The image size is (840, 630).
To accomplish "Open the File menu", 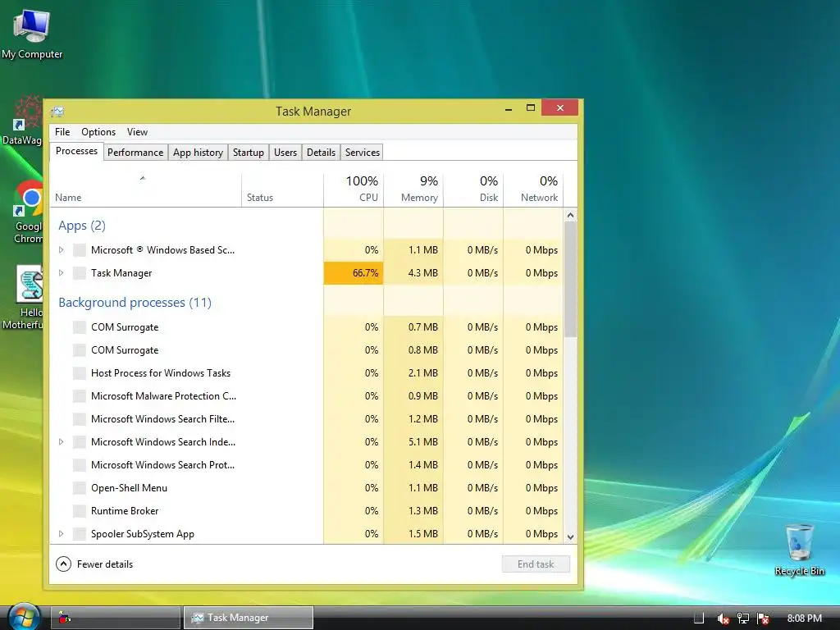I will pyautogui.click(x=62, y=132).
